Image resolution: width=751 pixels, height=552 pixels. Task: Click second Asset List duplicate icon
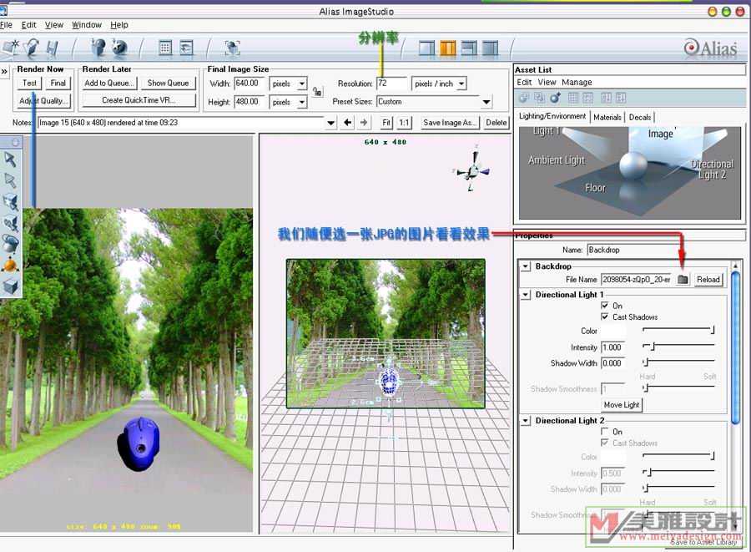(x=539, y=98)
